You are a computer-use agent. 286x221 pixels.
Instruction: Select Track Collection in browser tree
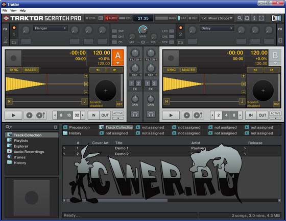[32, 135]
